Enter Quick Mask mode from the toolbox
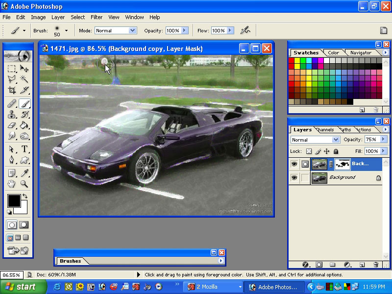 coord(24,225)
